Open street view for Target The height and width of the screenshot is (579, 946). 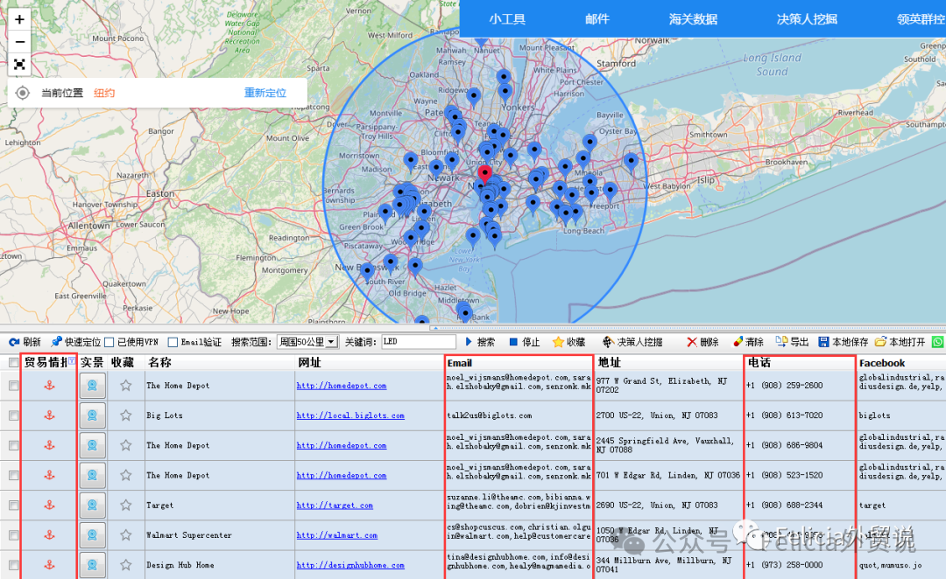(92, 505)
